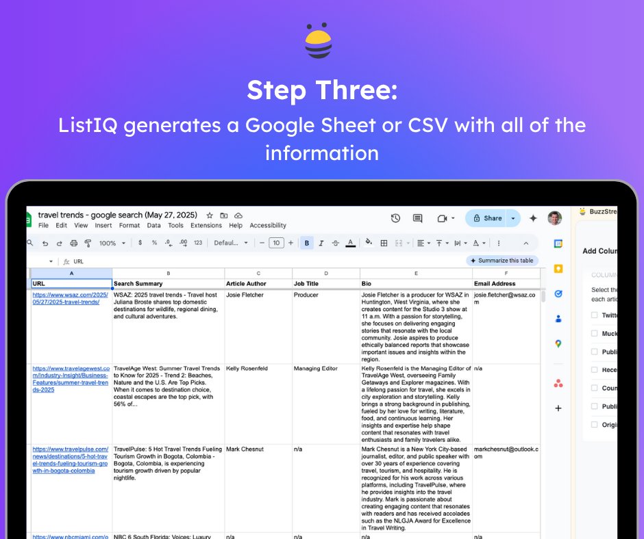Open the text rotation dropdown

click(479, 244)
